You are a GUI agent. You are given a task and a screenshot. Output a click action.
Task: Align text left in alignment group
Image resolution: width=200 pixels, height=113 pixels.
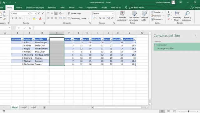coord(48,18)
